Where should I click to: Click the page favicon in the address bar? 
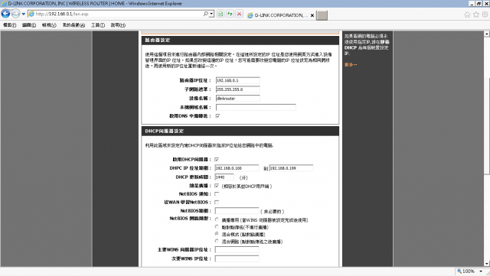pos(31,14)
